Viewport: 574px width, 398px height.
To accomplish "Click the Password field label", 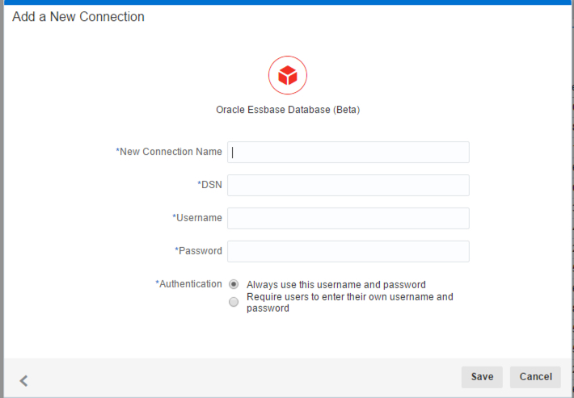I will pyautogui.click(x=198, y=251).
